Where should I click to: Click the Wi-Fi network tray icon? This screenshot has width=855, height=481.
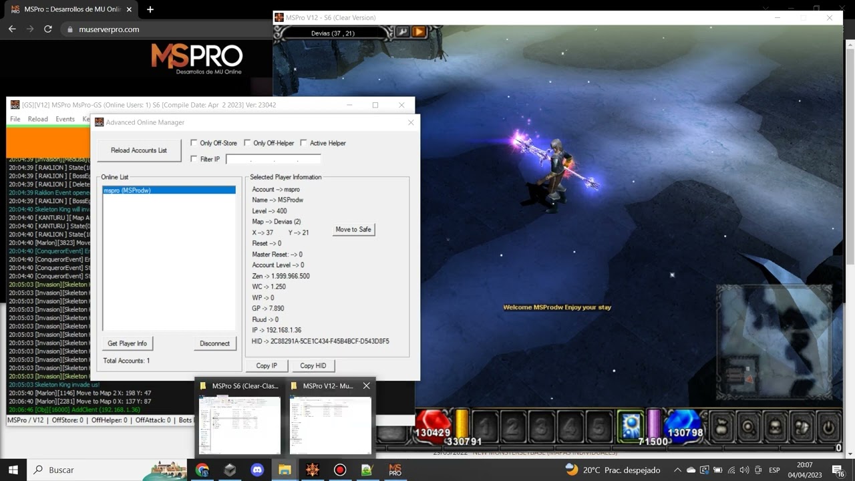click(731, 470)
